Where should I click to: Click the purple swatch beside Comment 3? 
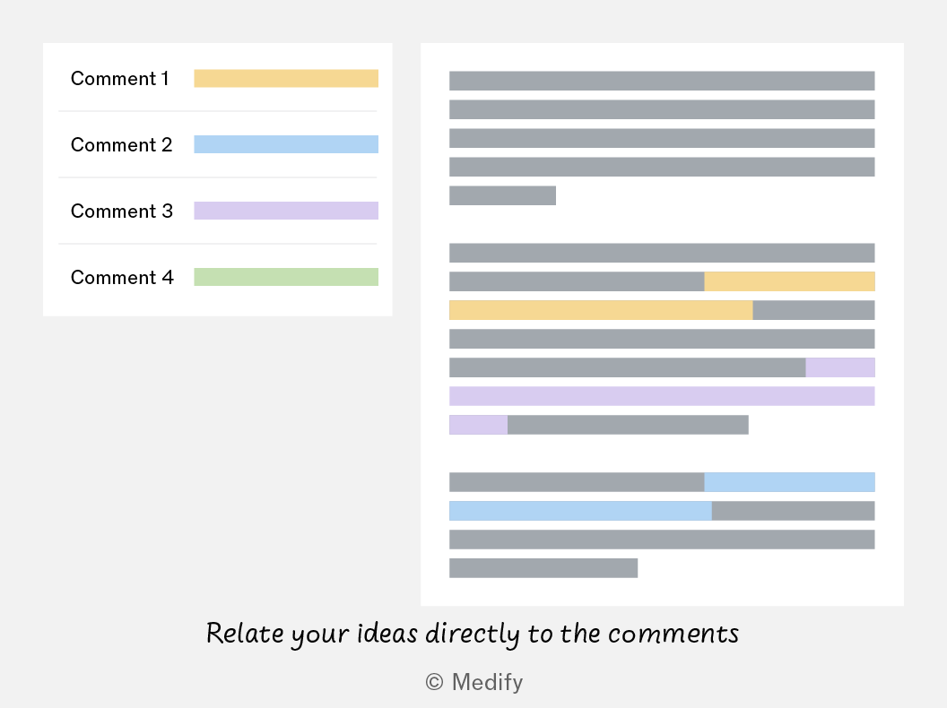(286, 211)
